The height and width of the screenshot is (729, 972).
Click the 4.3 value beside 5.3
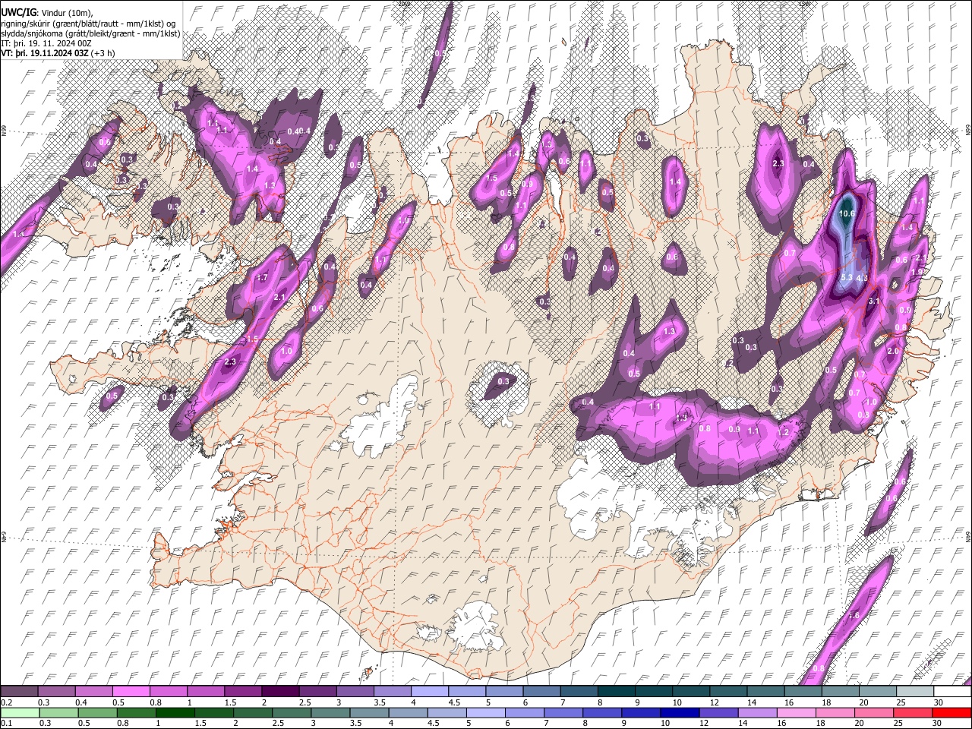862,279
